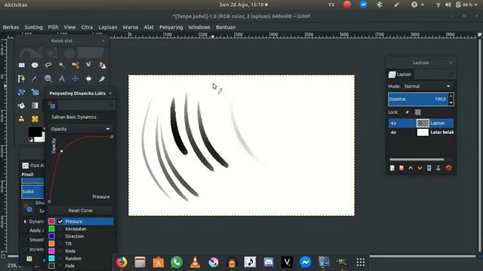Open the Opacity mapping dropdown
This screenshot has width=483, height=271.
(81, 129)
